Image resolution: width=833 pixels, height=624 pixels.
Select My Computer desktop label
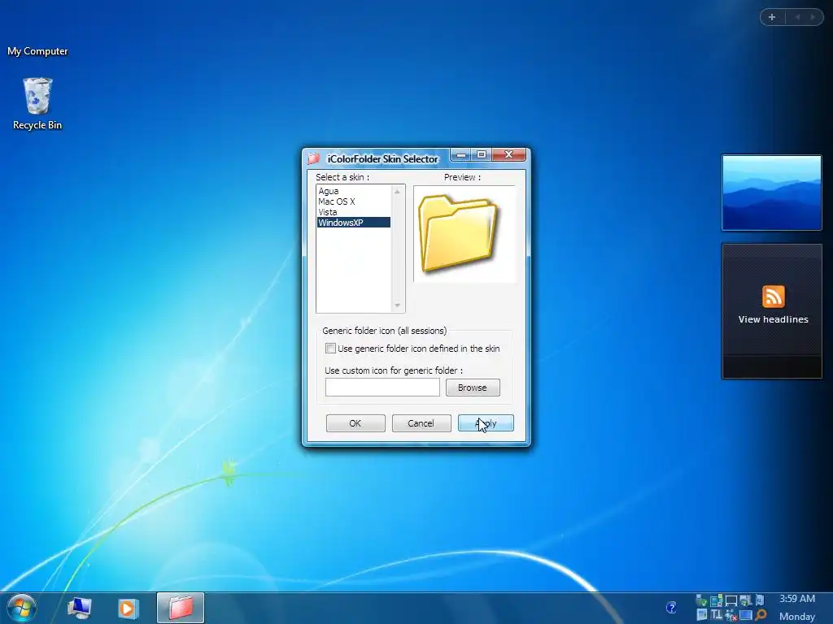[x=37, y=51]
